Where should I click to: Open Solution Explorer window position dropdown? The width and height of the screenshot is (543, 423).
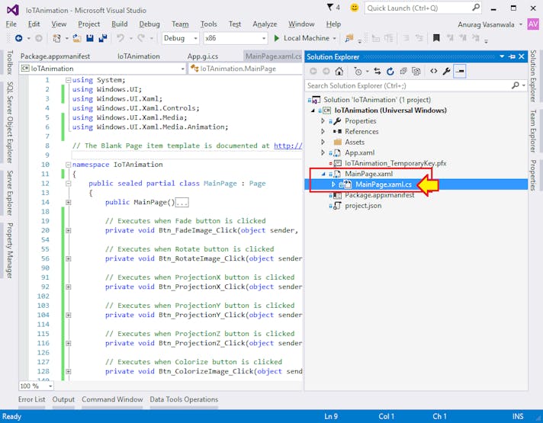click(502, 56)
